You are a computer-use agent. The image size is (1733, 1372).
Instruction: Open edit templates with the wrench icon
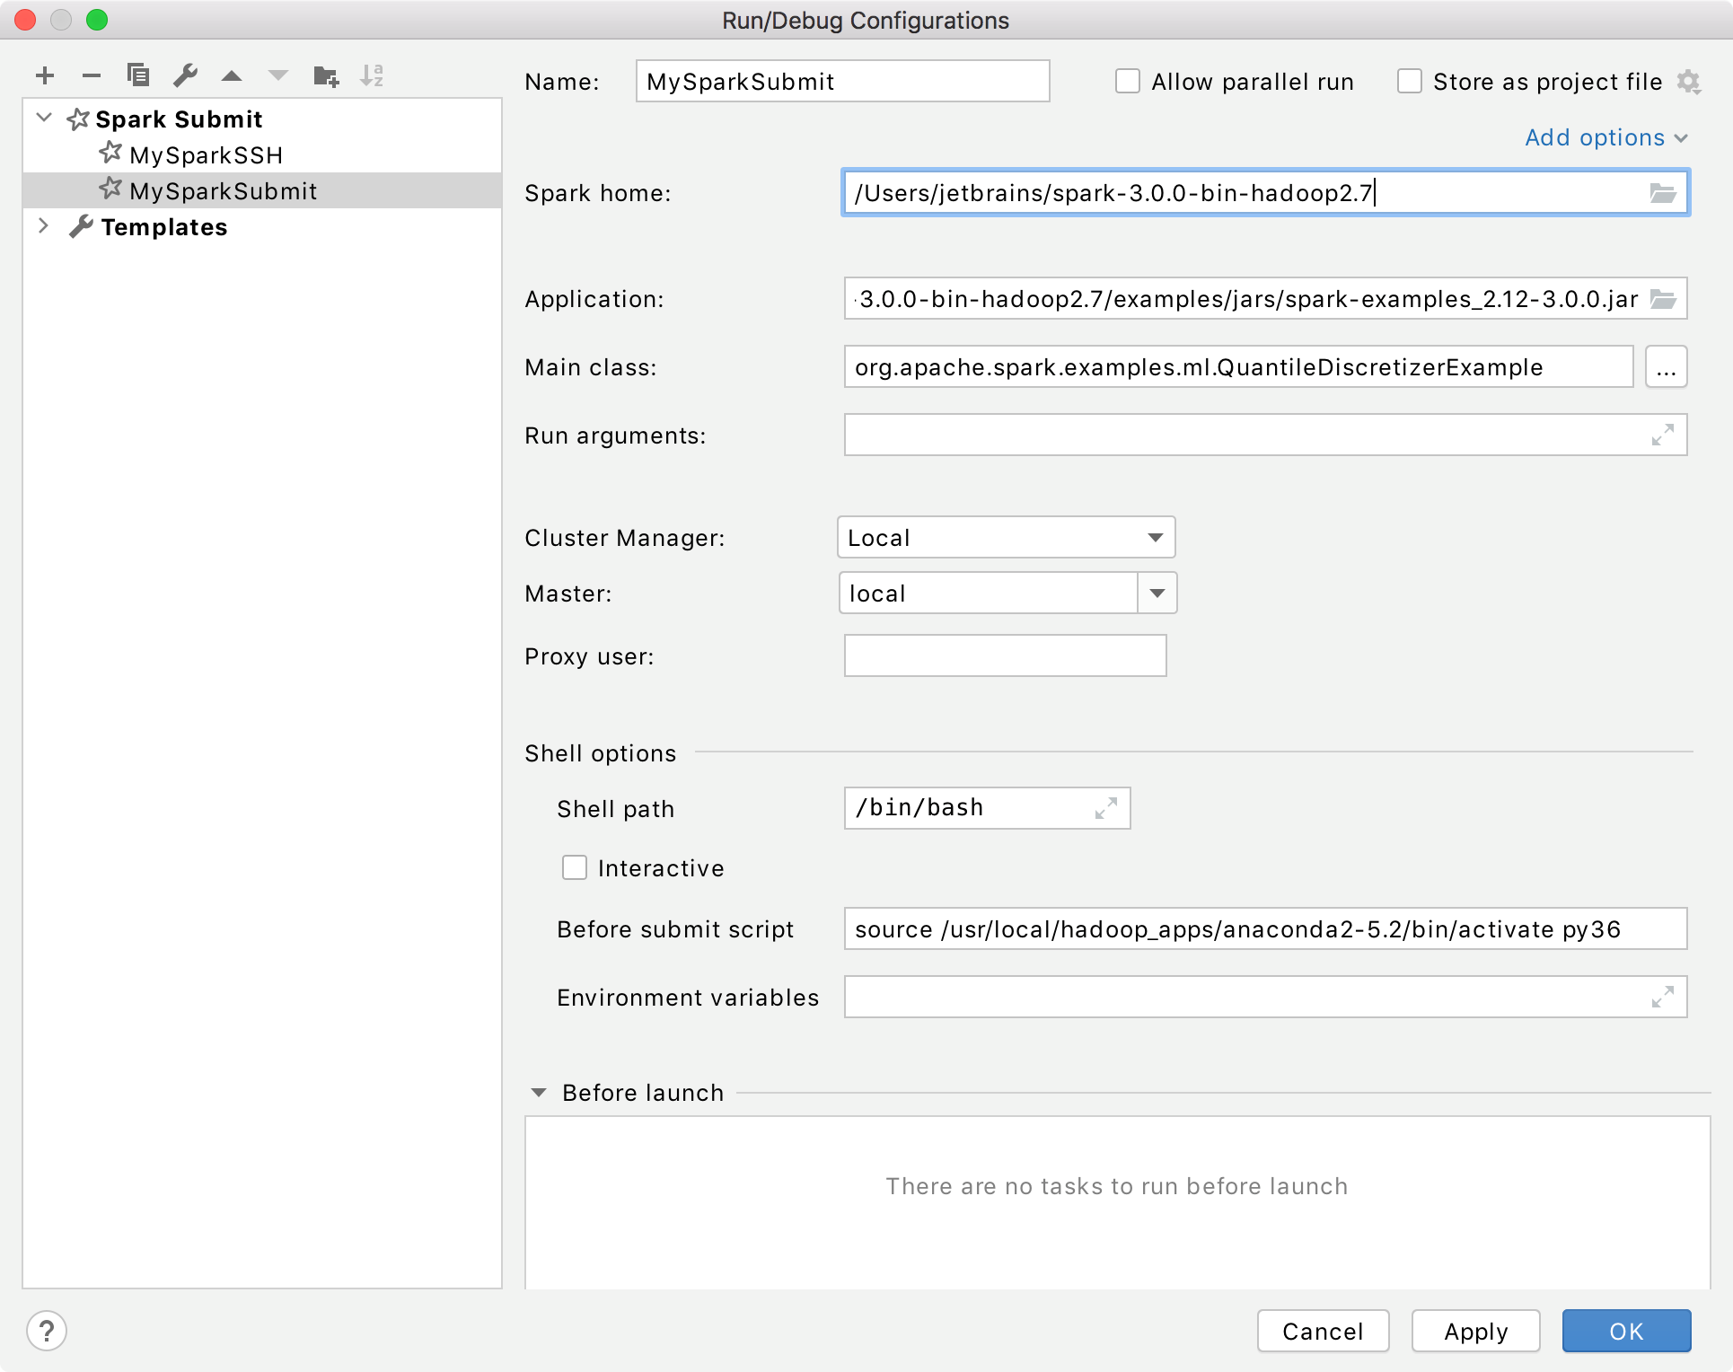185,75
